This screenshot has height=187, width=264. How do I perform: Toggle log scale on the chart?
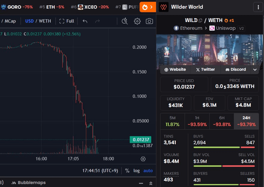pyautogui.click(x=136, y=171)
